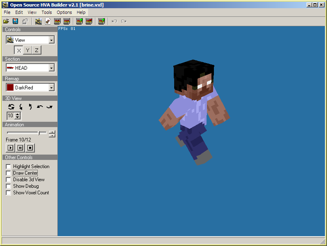Stop the animation

coord(30,148)
